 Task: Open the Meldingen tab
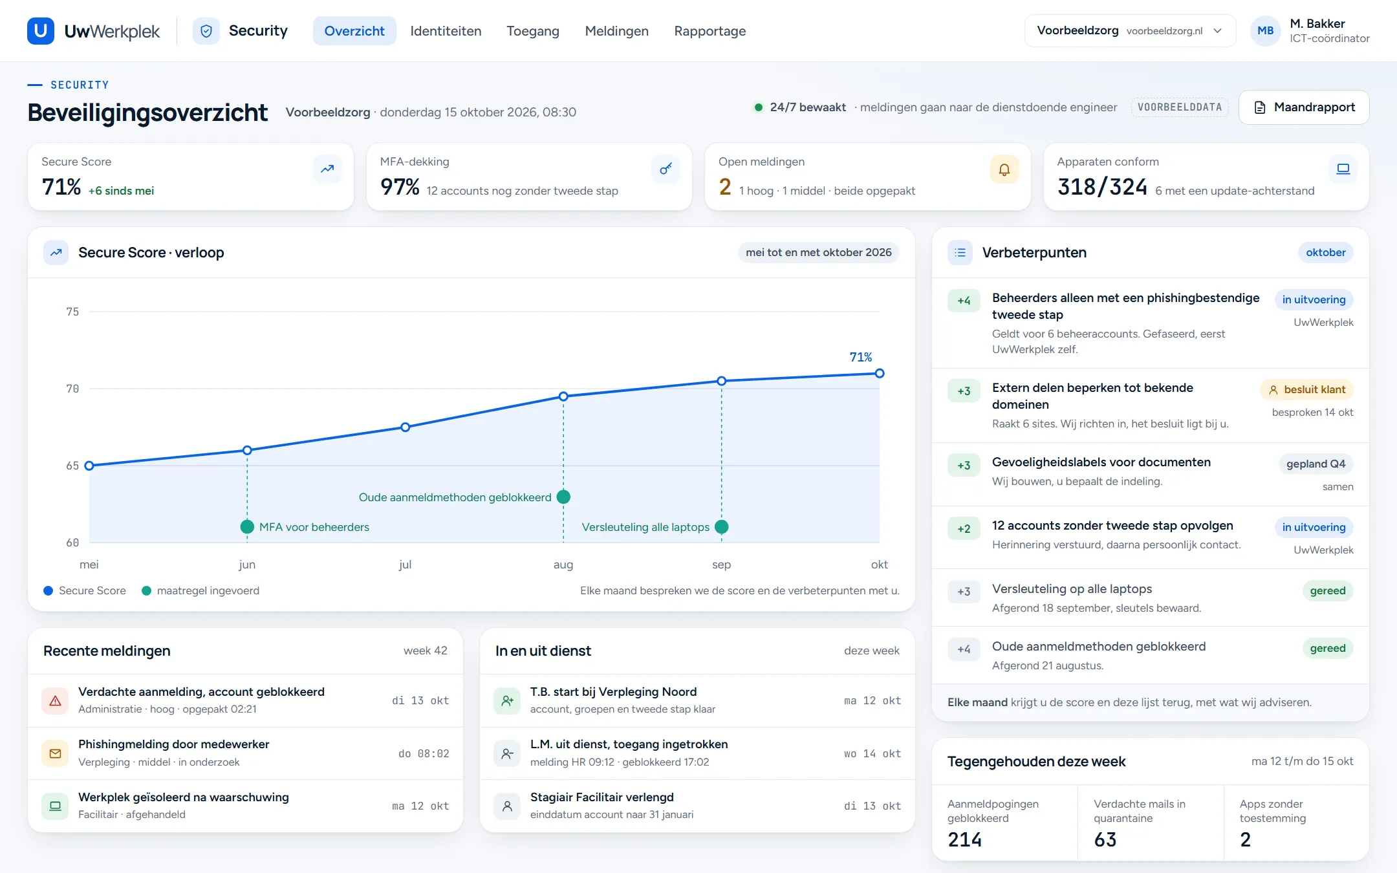pyautogui.click(x=616, y=30)
